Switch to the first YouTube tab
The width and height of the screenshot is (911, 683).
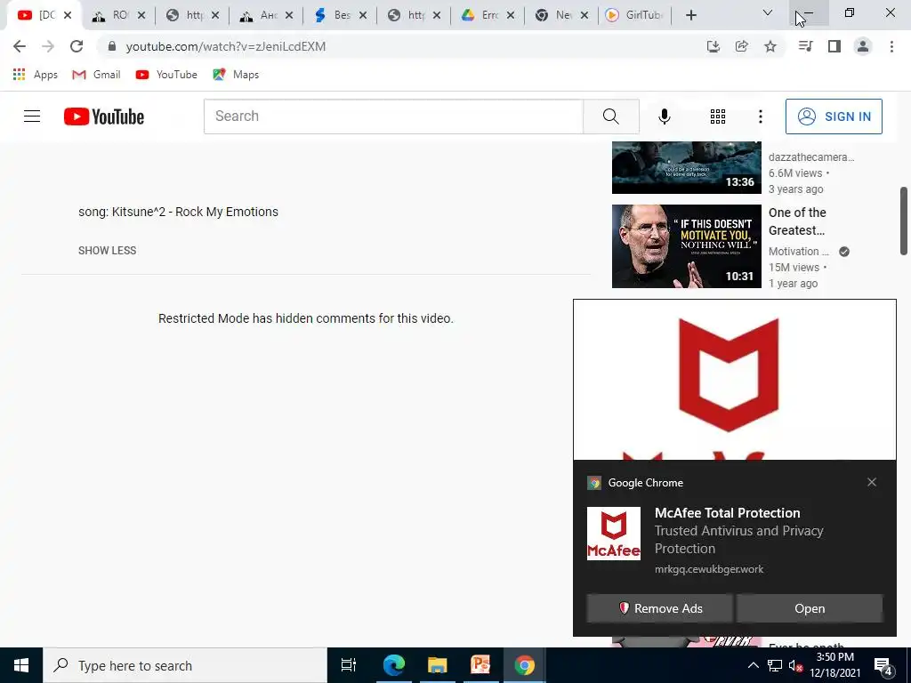pyautogui.click(x=44, y=15)
